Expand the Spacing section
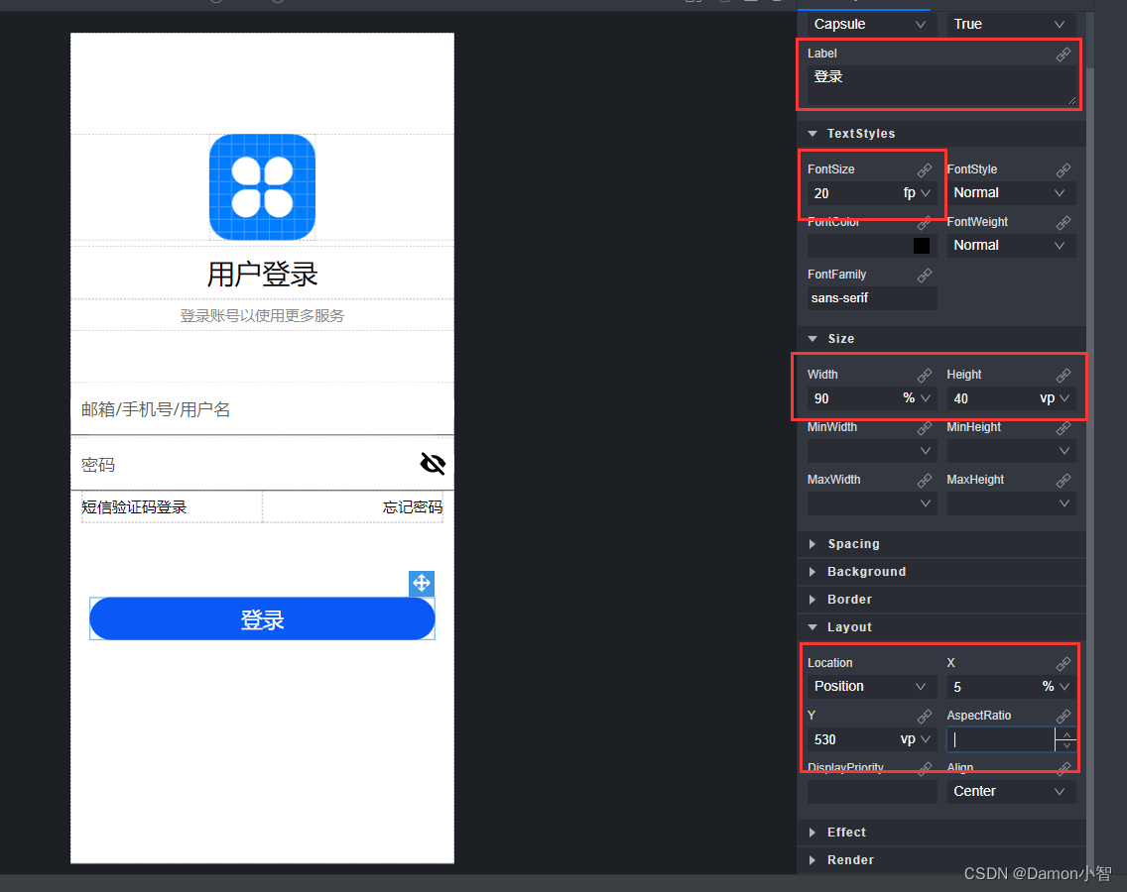Image resolution: width=1127 pixels, height=892 pixels. point(813,544)
